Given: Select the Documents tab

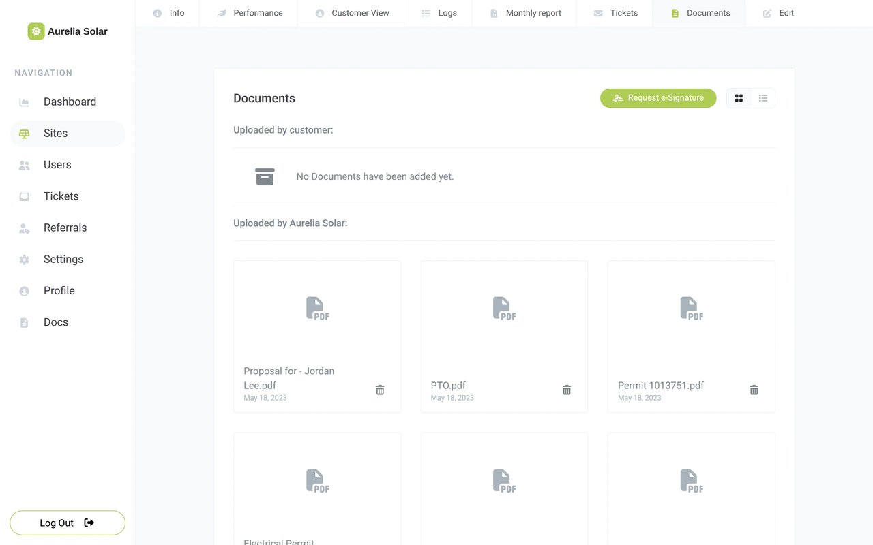Looking at the screenshot, I should coord(699,13).
